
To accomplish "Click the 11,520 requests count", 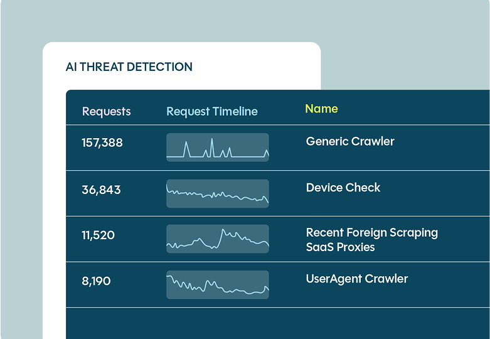I will tap(98, 235).
